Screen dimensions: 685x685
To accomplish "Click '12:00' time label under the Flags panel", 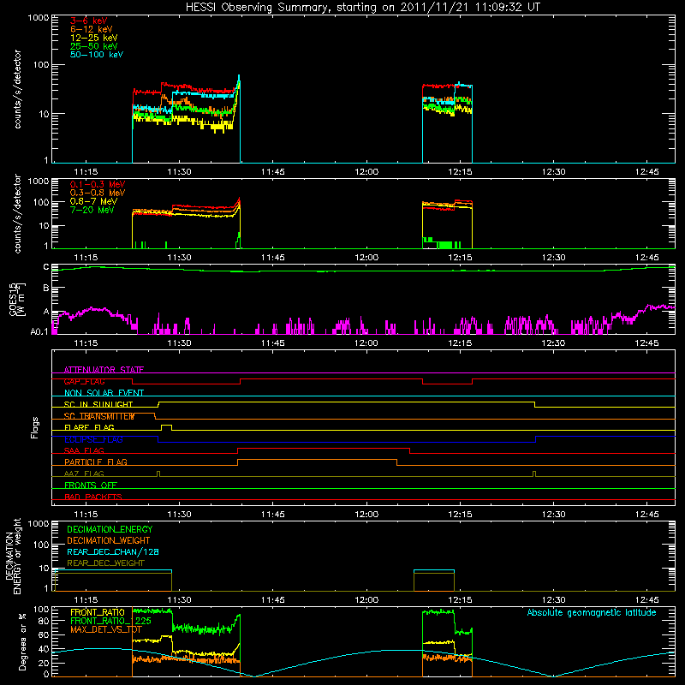I will [366, 515].
